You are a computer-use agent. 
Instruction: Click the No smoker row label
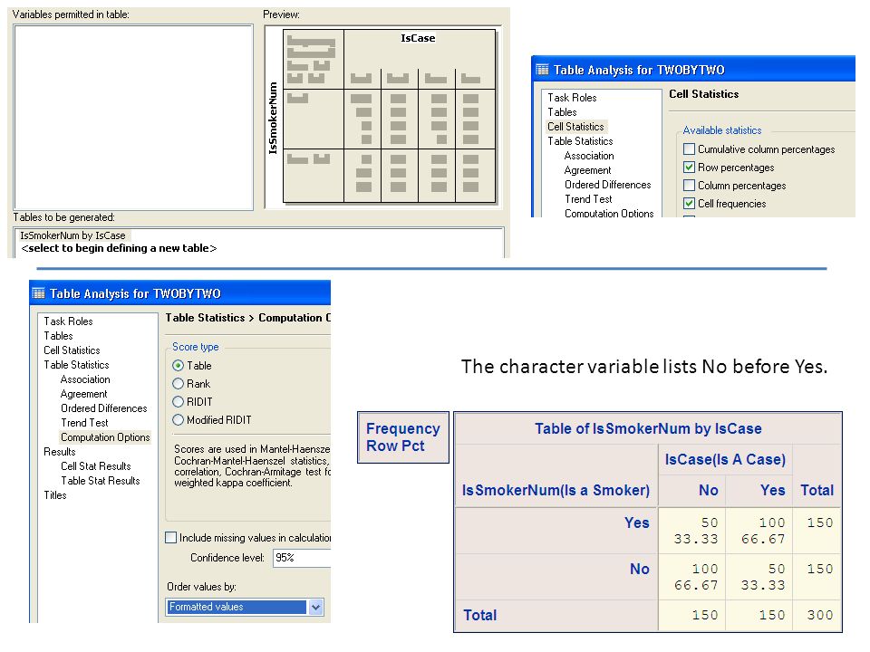pyautogui.click(x=639, y=569)
